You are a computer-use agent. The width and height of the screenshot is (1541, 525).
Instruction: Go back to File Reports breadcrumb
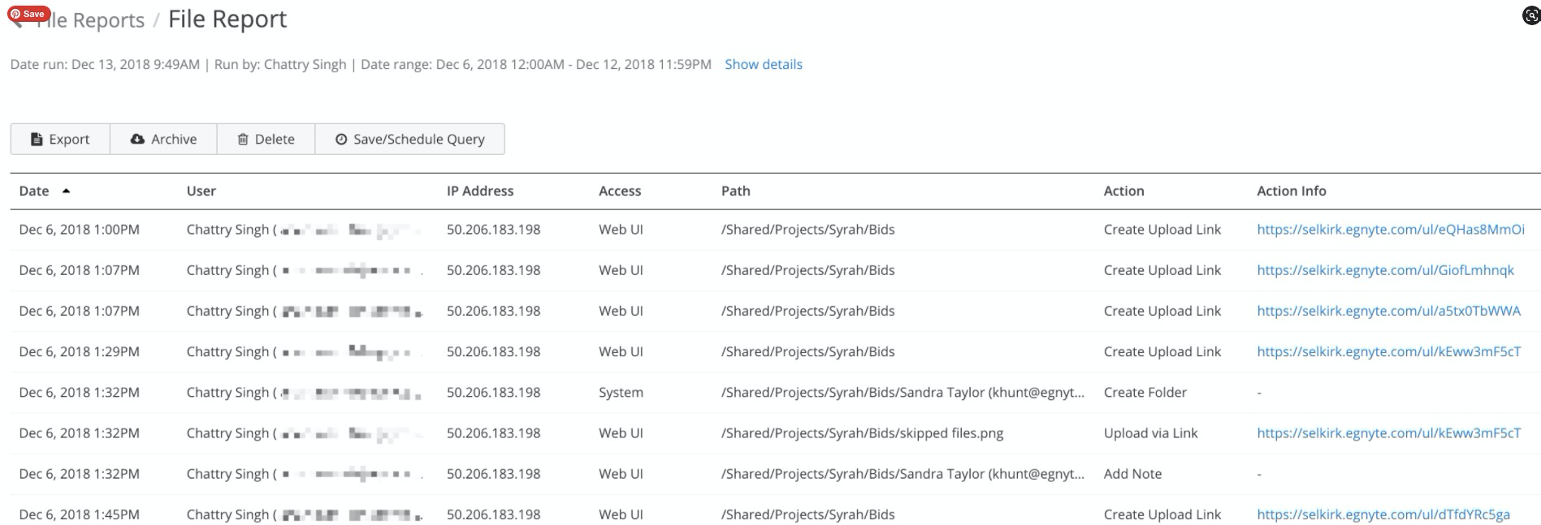(89, 20)
